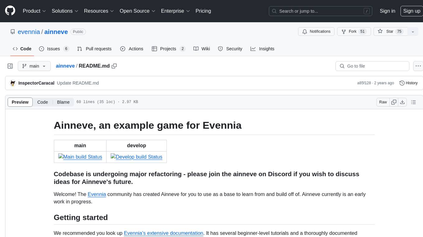Open the Pricing page
Screen dimensions: 423x237
203,11
